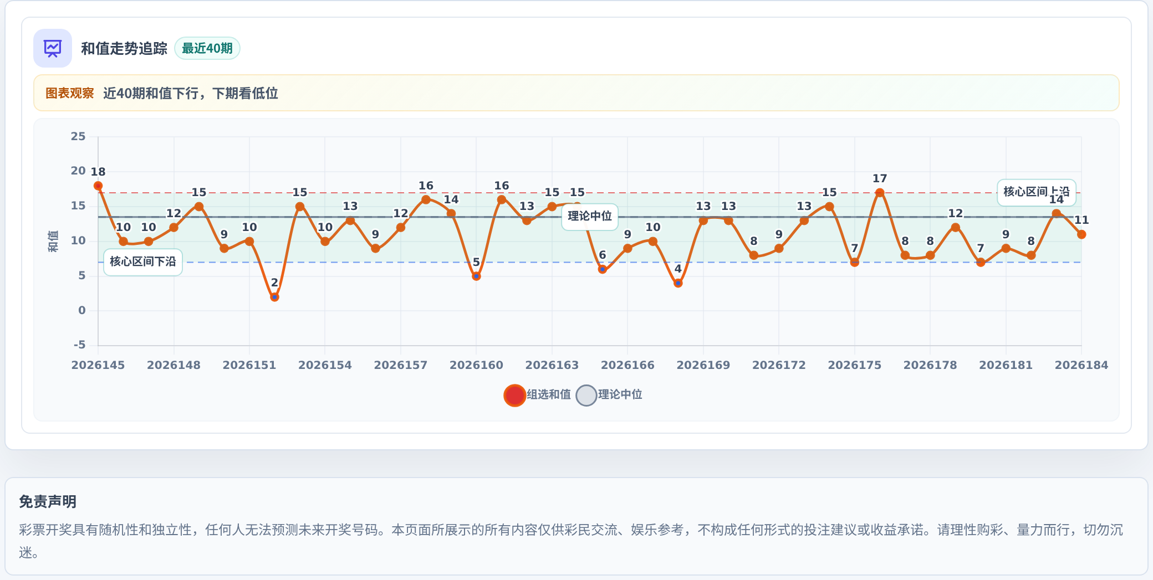Click x-axis label 2026145

pyautogui.click(x=98, y=365)
